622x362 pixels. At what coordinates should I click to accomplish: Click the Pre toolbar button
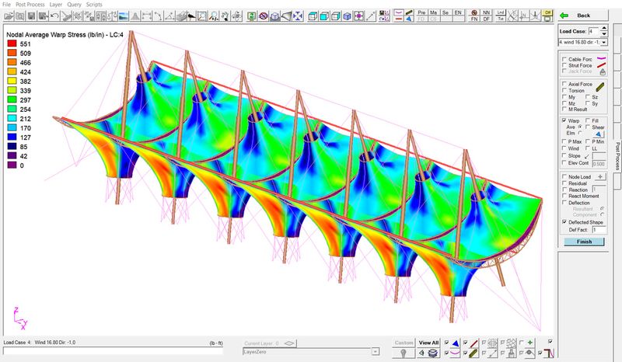(421, 13)
